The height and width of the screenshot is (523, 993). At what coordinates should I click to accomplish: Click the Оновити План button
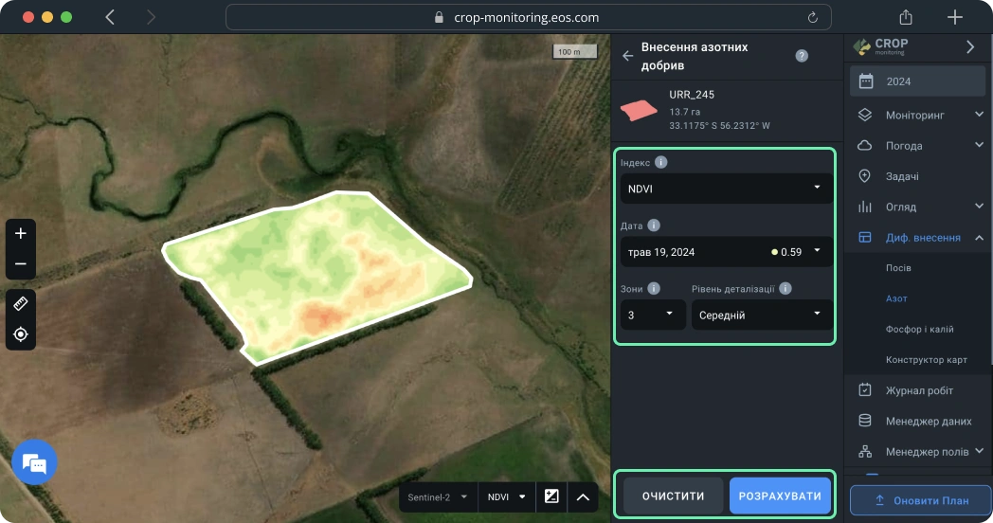(x=920, y=499)
